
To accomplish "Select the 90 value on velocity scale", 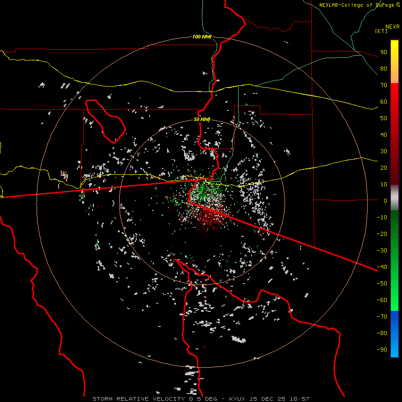I will 384,52.
